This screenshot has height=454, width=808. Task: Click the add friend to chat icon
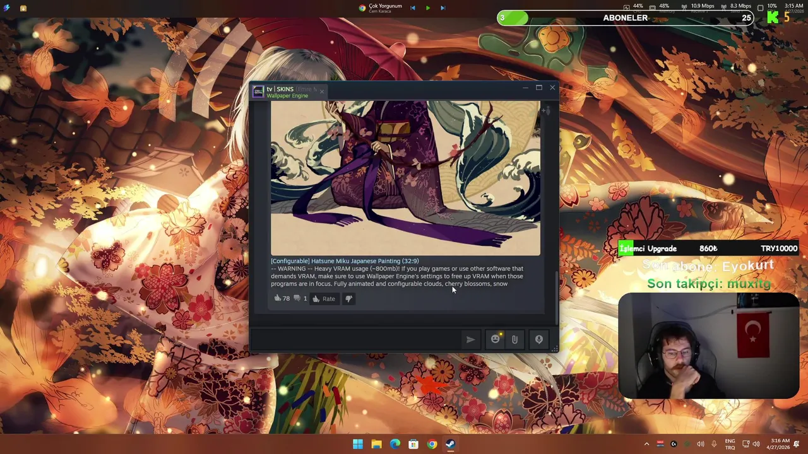point(547,111)
